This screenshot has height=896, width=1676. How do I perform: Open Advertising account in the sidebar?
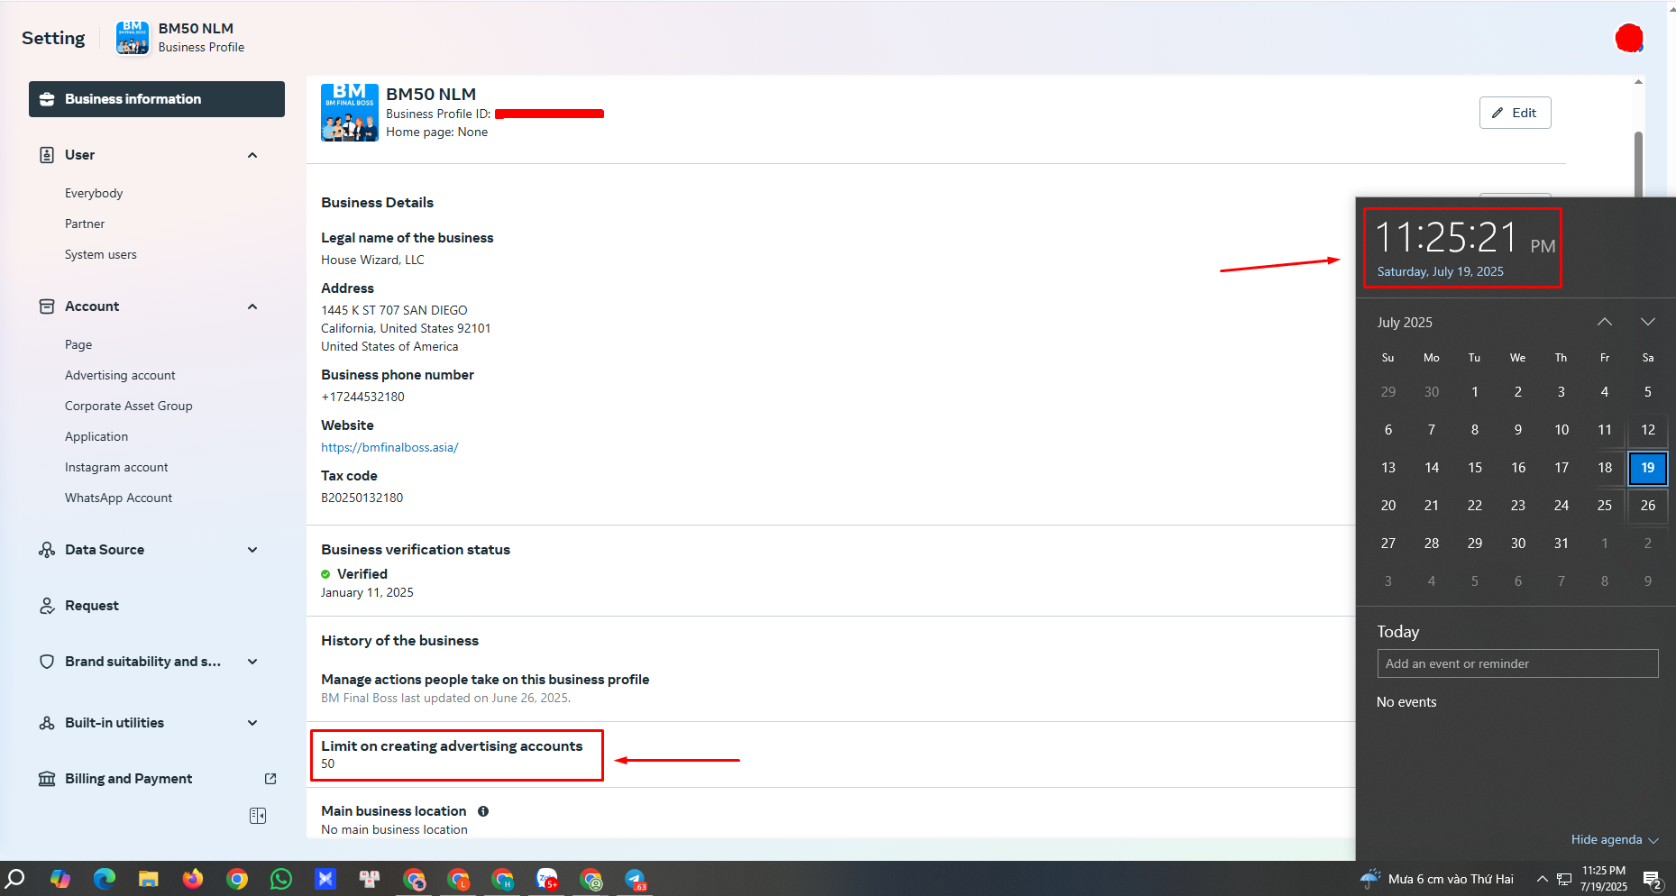(120, 375)
